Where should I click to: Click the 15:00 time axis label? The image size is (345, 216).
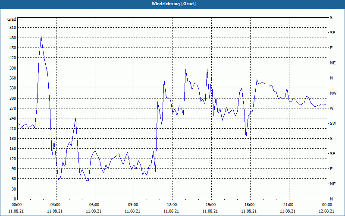211,205
